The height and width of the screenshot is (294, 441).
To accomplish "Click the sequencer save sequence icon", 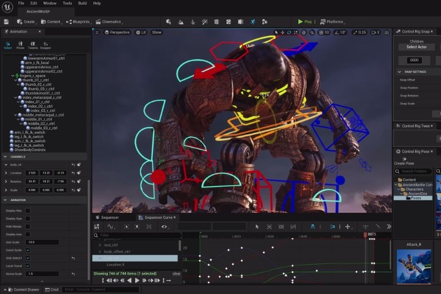I will 97,226.
